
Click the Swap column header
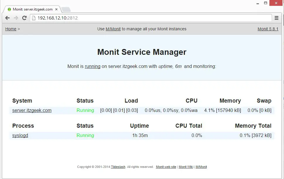[264, 101]
